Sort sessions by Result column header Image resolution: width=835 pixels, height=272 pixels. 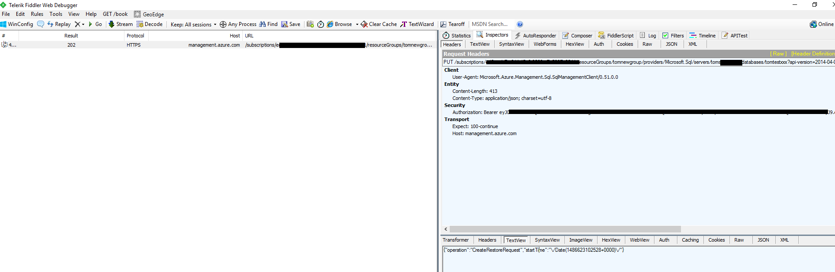coord(71,36)
